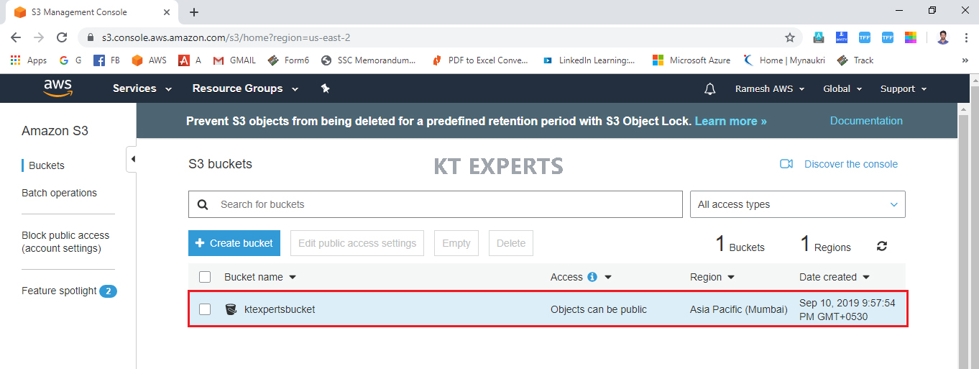Viewport: 979px width, 369px height.
Task: Open the Home | Mynaukri bookmark
Action: [784, 60]
